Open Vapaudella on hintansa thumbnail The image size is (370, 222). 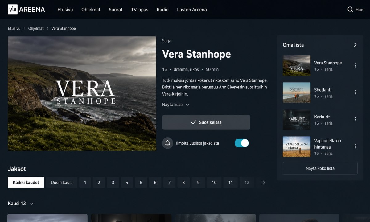point(297,146)
